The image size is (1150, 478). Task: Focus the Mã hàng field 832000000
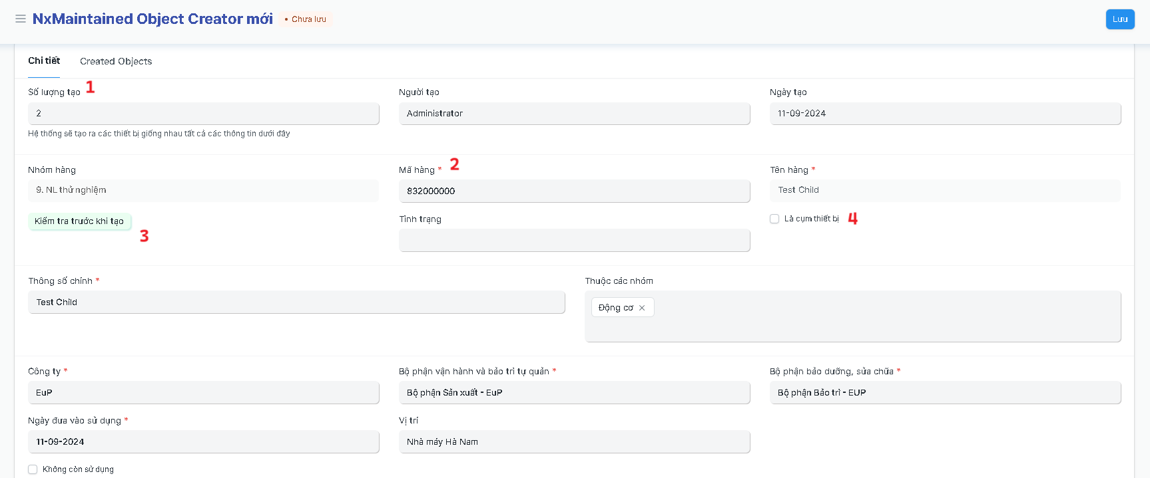574,191
